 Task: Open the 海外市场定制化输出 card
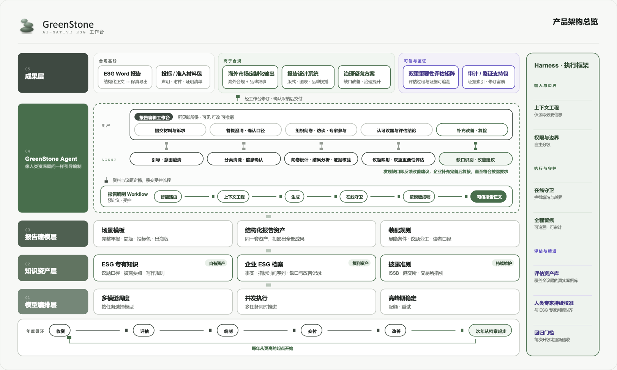[250, 77]
